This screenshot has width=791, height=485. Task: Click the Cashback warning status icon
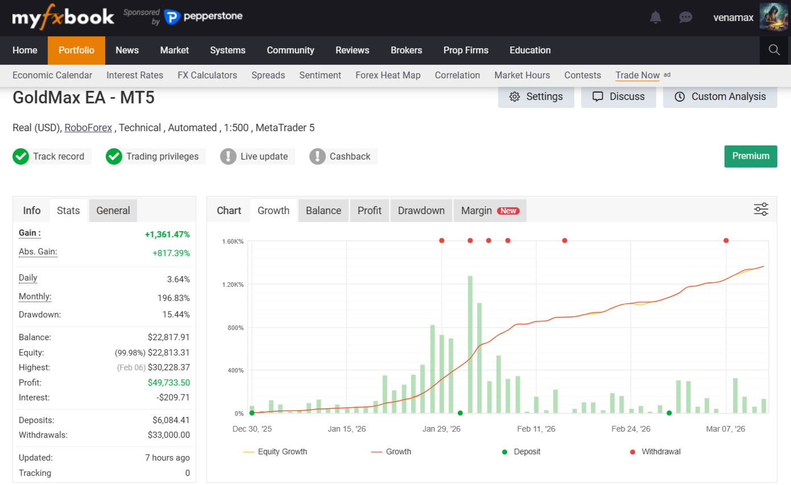(317, 157)
